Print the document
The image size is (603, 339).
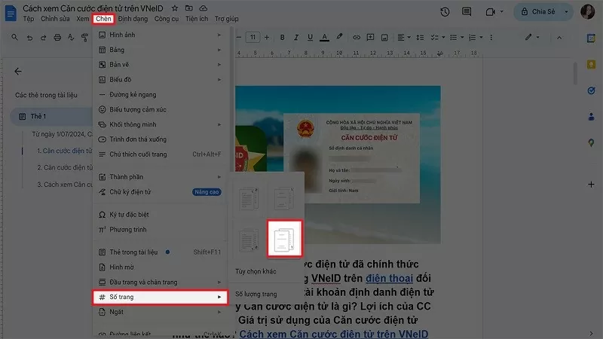[57, 37]
